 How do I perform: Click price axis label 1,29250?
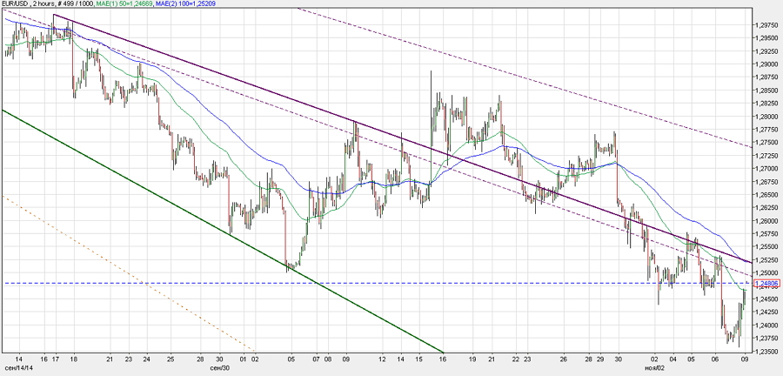[x=768, y=51]
